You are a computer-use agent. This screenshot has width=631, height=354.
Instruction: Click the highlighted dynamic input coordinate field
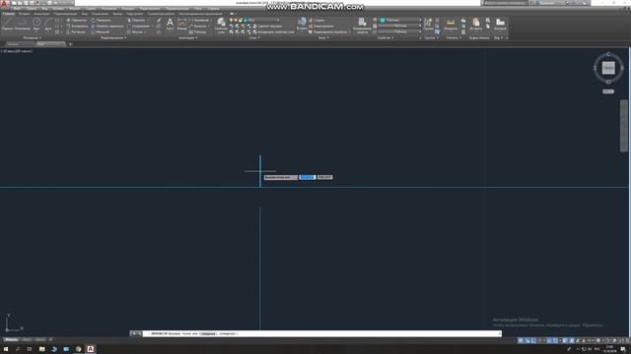pos(308,177)
